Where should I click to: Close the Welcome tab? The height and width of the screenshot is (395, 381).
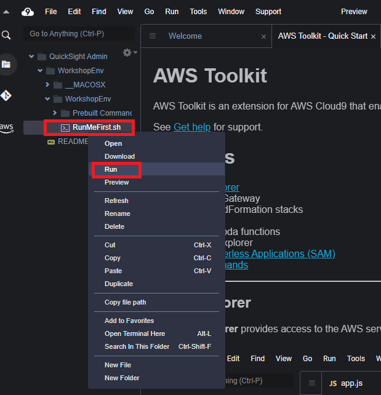[x=263, y=37]
